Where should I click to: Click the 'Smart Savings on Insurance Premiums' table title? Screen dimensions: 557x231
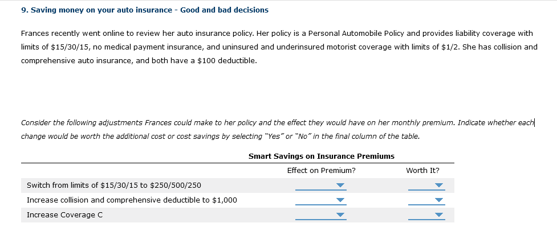[321, 156]
